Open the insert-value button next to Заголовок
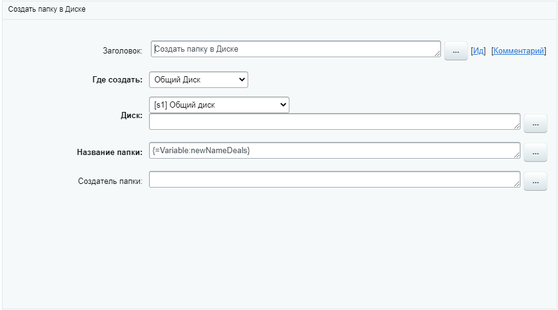The width and height of the screenshot is (558, 310). [x=456, y=52]
